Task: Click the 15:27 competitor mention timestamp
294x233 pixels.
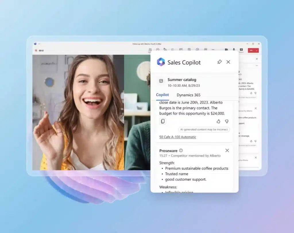Action: tap(163, 156)
